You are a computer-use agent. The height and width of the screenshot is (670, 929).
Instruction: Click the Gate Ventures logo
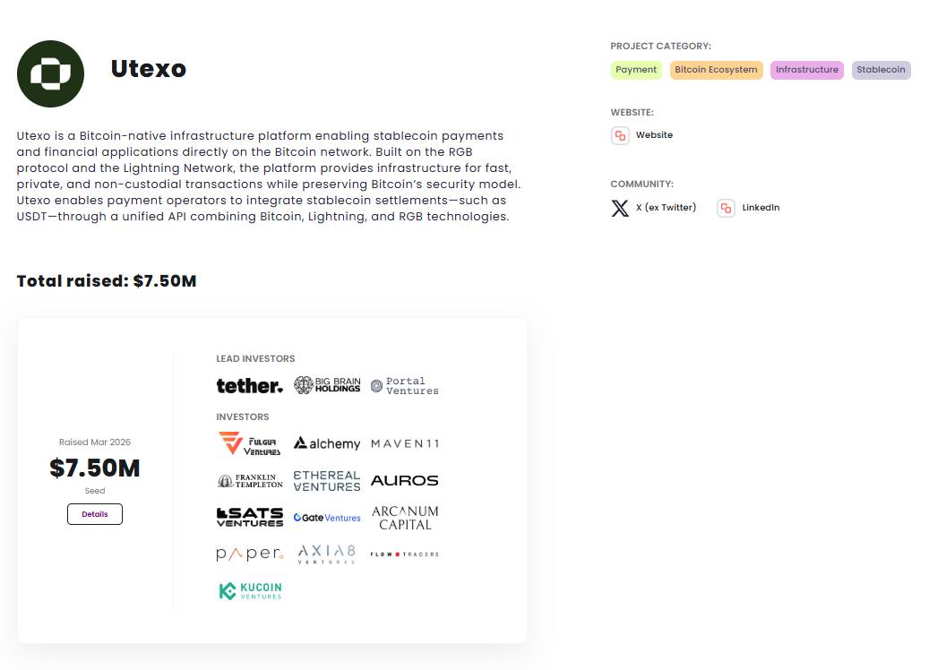[x=327, y=518]
